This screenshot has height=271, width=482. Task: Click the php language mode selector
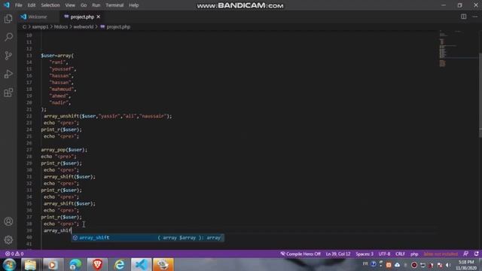(x=414, y=254)
